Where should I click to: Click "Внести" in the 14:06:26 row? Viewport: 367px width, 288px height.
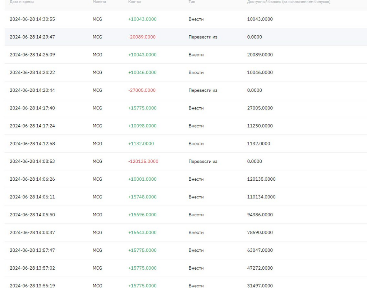(196, 179)
